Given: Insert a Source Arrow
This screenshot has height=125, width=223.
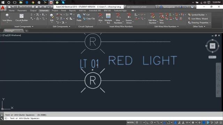Looking at the screenshot, I should click(x=129, y=18).
